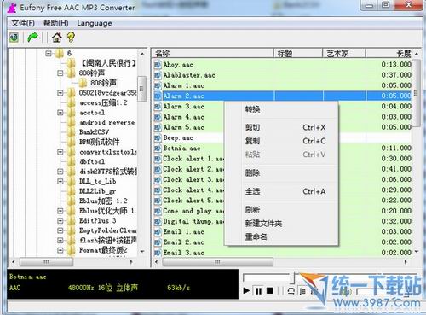Select the 【闽南人民银行】 folder
Screen dimensions: 426x315
108,63
